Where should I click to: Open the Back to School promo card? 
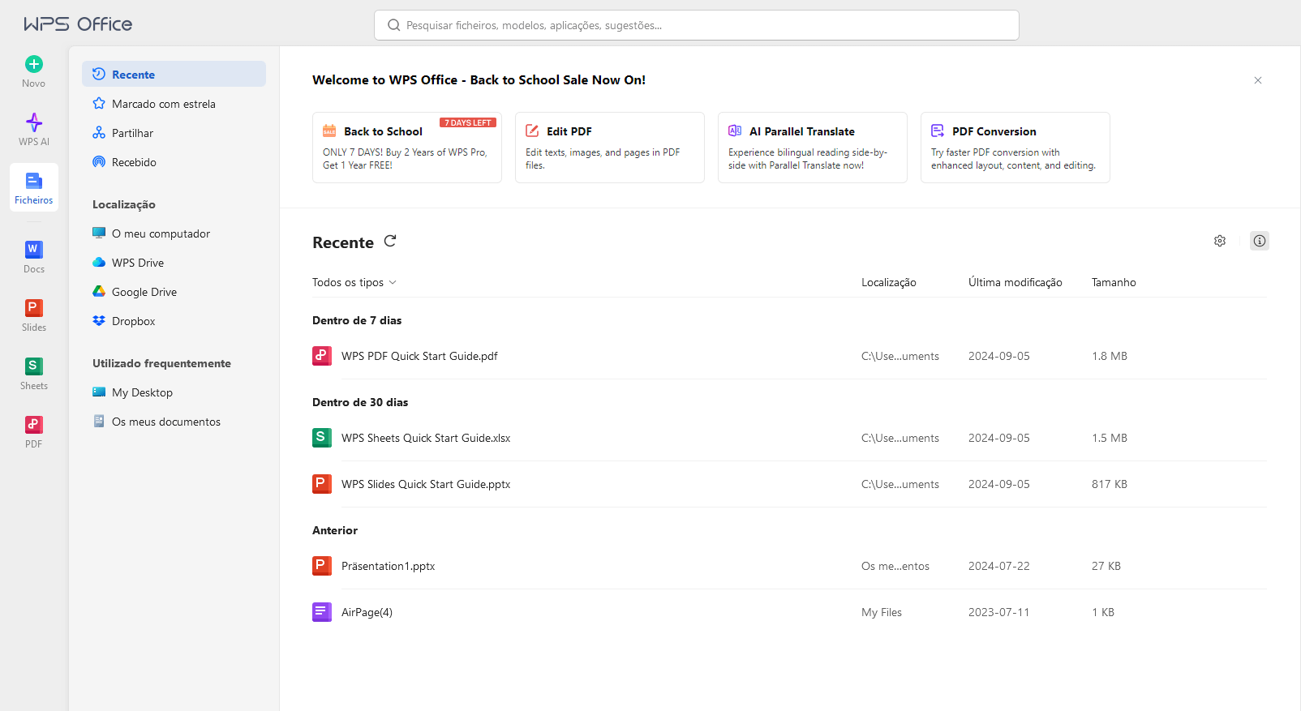[x=407, y=148]
